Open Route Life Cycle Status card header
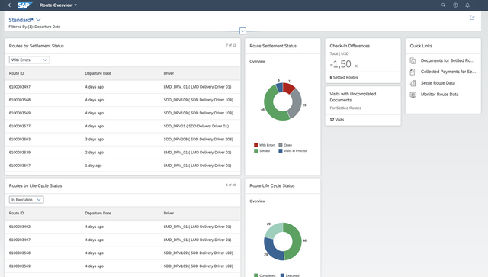 pyautogui.click(x=283, y=185)
